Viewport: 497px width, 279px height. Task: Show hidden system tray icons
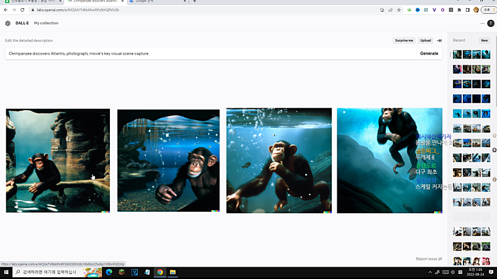click(431, 272)
